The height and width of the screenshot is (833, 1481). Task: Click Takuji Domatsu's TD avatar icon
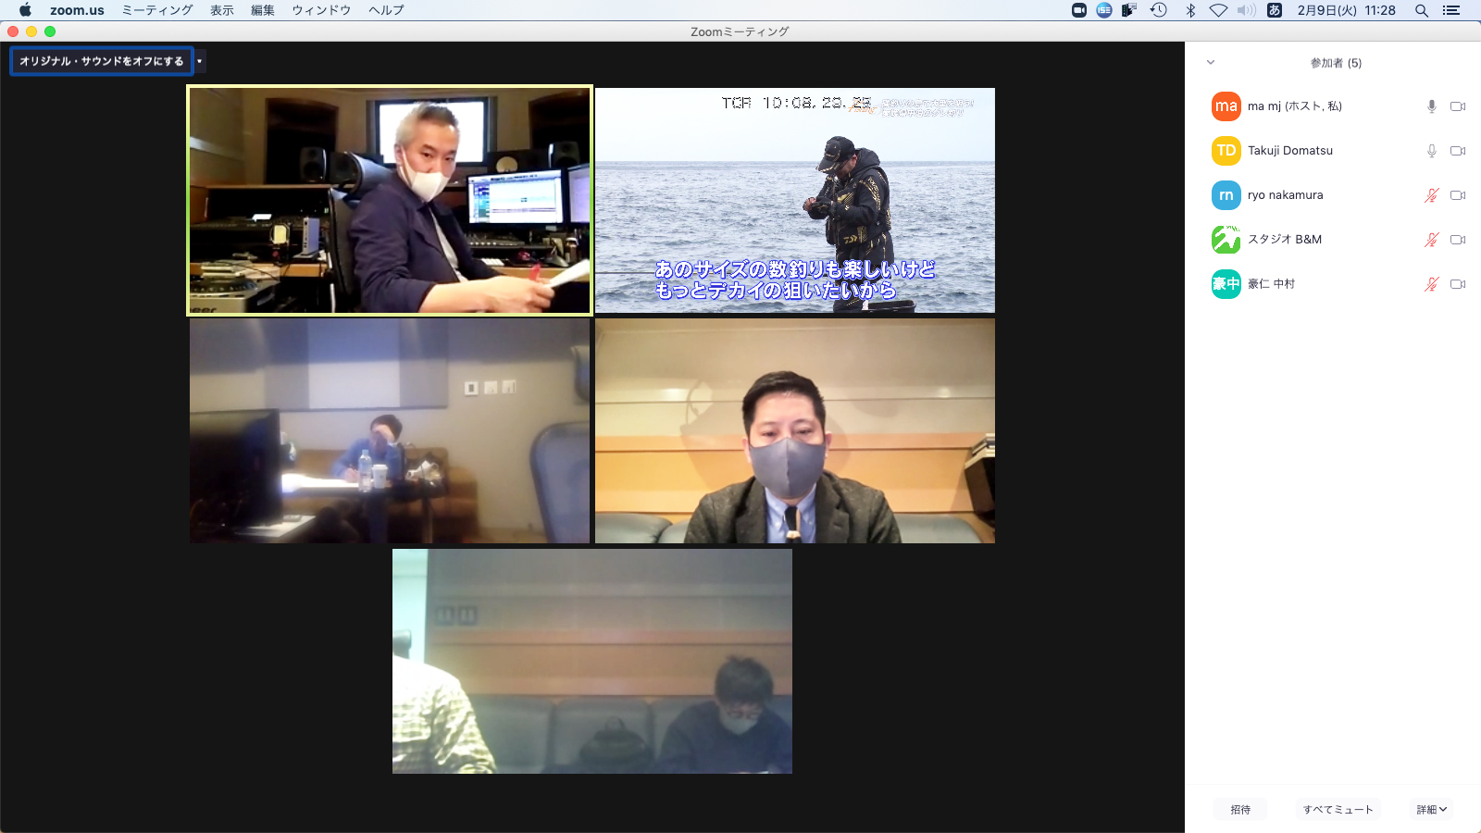[x=1226, y=151]
